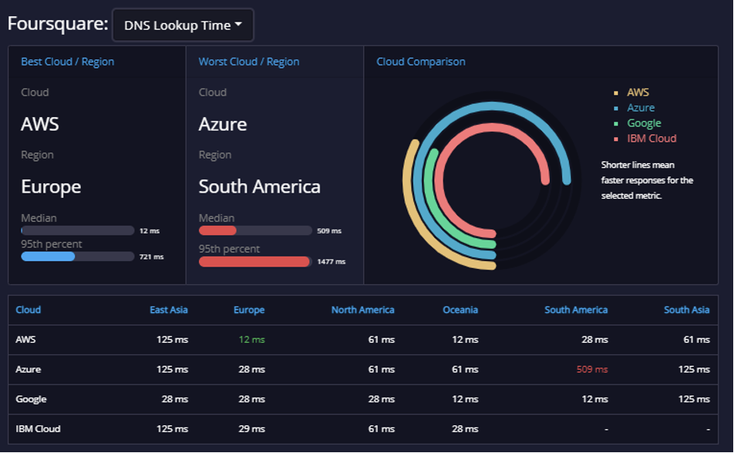Viewport: 734px width, 453px height.
Task: Click the Google green legend marker
Action: [616, 124]
